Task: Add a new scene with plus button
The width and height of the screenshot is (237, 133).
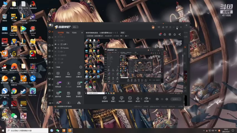Action: (x=82, y=33)
